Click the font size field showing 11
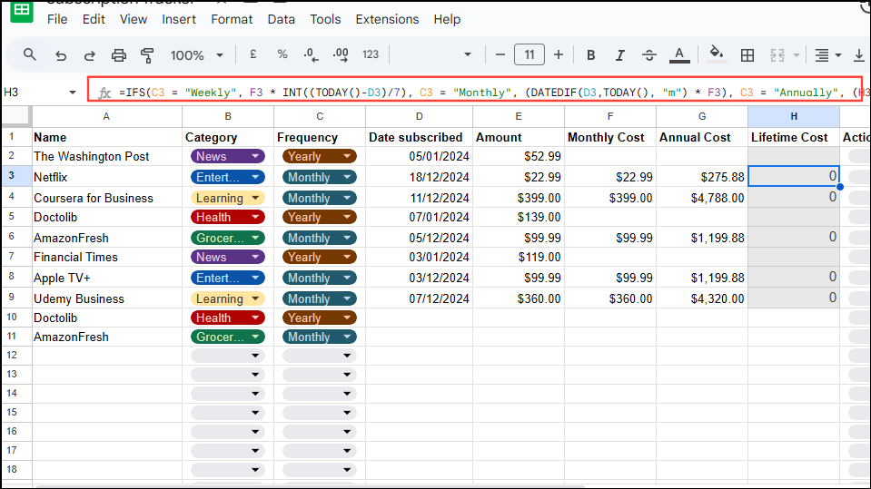The height and width of the screenshot is (489, 871). [x=529, y=54]
